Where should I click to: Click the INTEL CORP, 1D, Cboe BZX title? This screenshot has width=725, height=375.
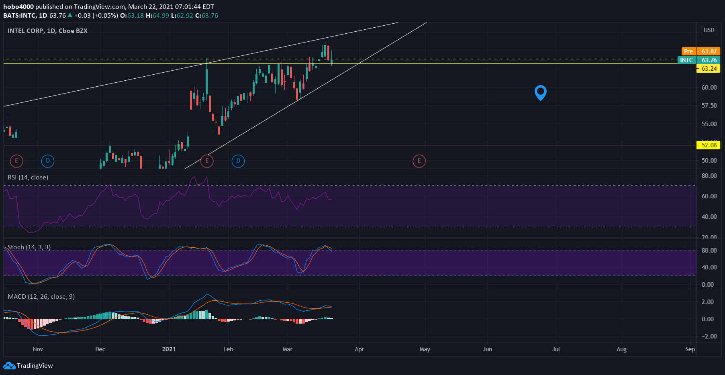[47, 31]
